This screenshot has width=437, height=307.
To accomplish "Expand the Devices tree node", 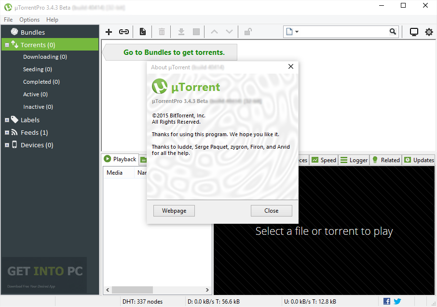I will (x=7, y=145).
